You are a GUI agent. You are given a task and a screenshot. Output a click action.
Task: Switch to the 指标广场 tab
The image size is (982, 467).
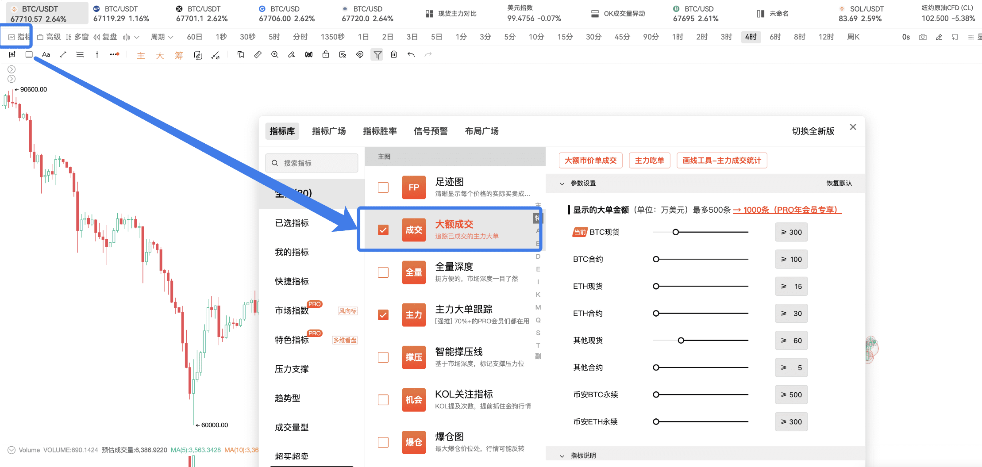[329, 131]
